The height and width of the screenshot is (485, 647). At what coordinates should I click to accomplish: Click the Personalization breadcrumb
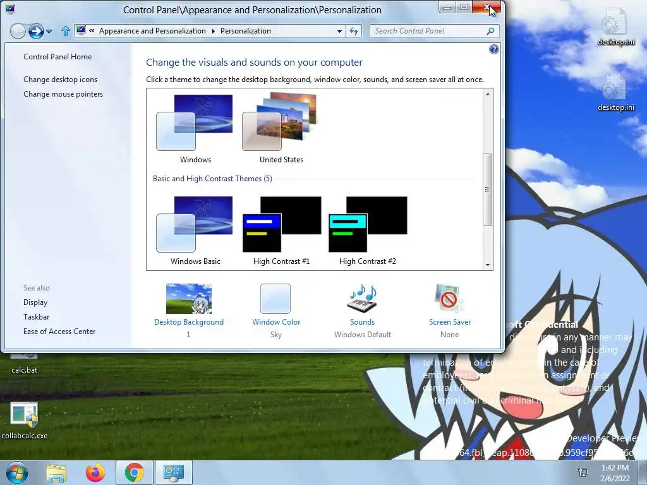tap(246, 31)
